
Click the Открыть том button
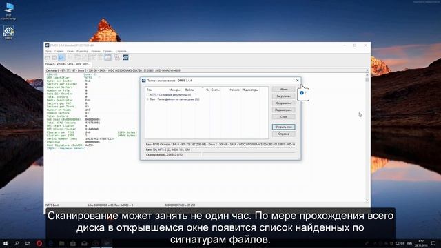click(283, 127)
